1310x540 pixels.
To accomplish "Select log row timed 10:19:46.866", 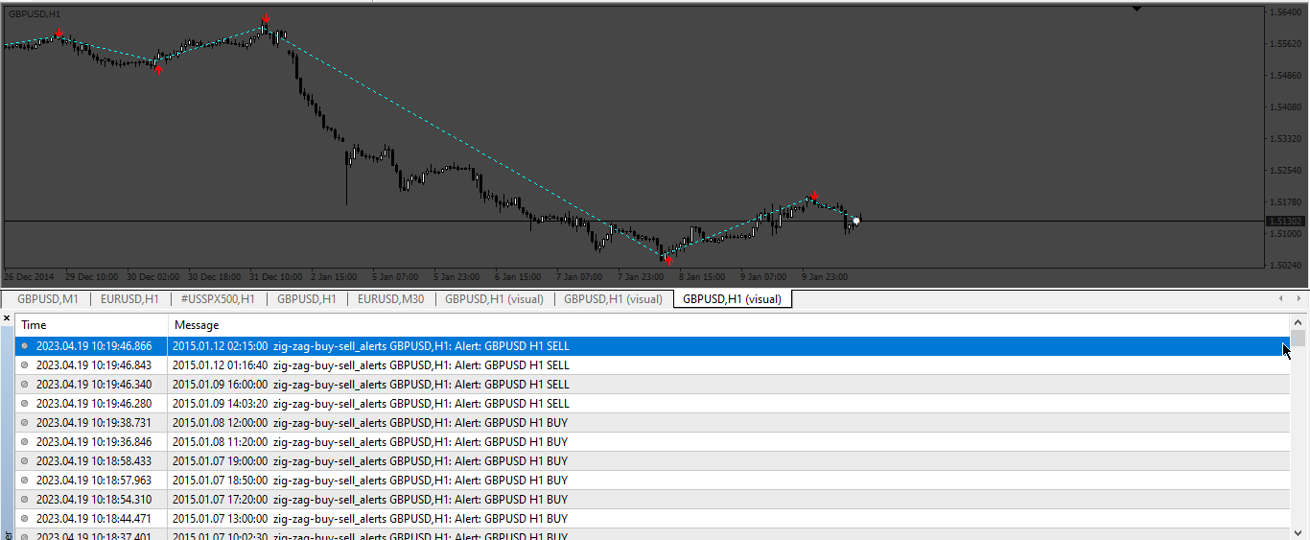I will coord(652,346).
